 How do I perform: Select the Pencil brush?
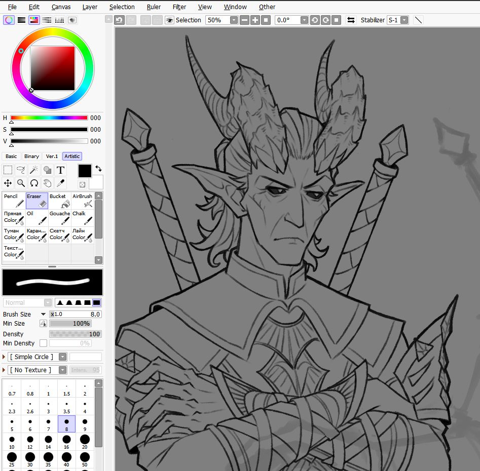[14, 201]
